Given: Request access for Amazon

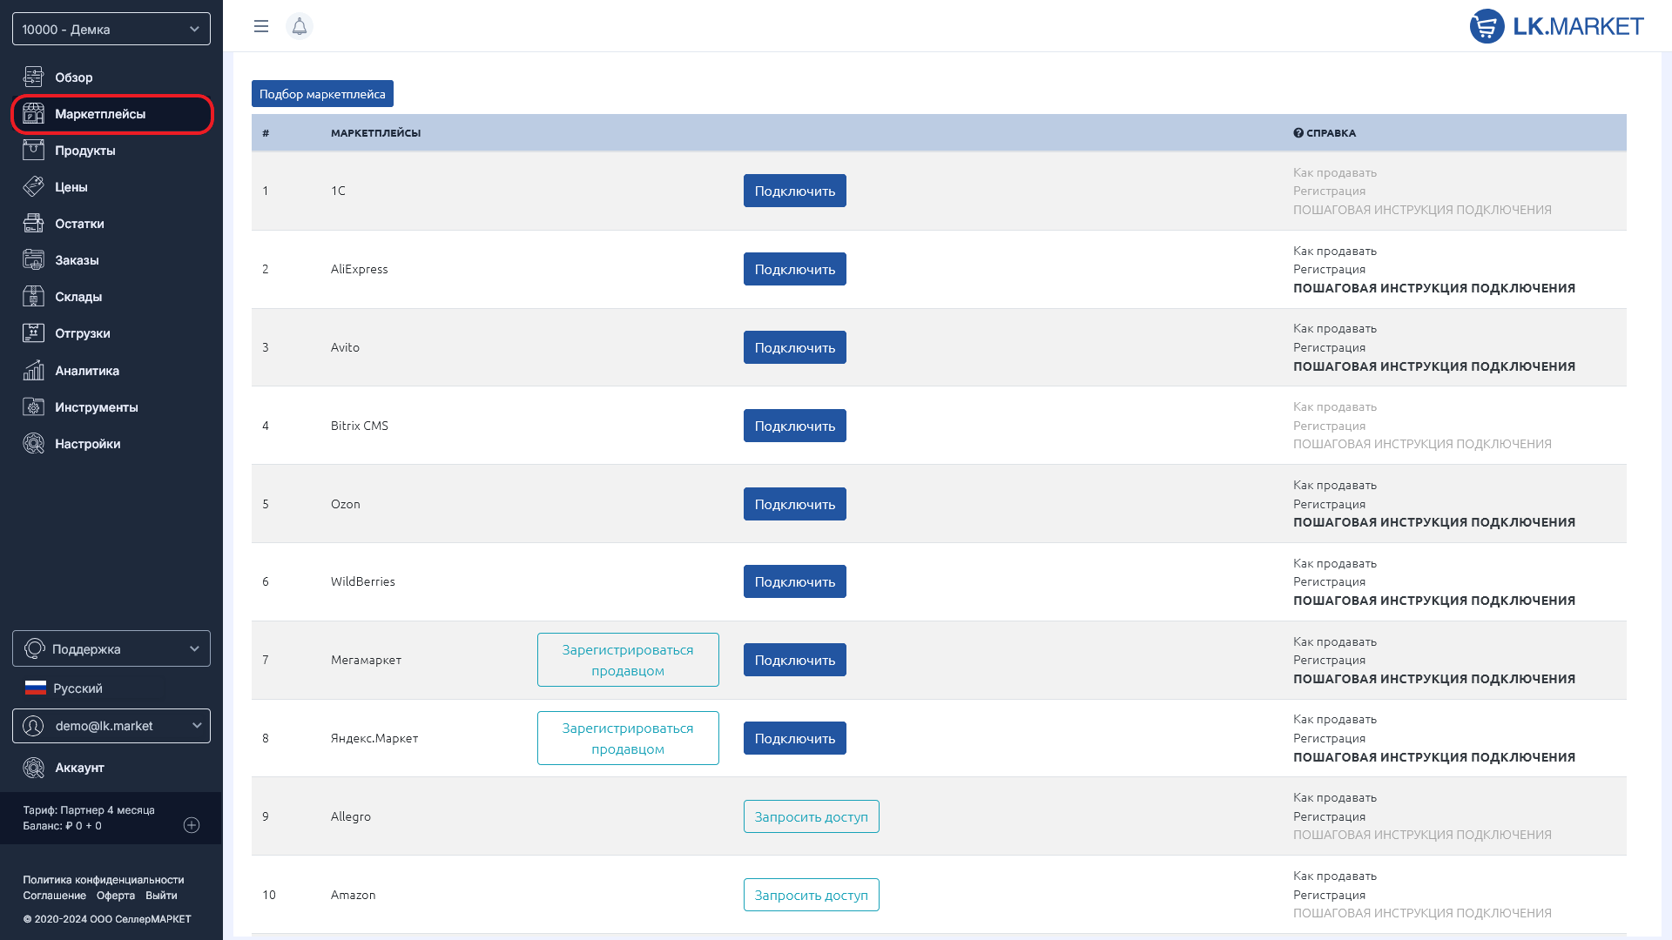Looking at the screenshot, I should [811, 895].
